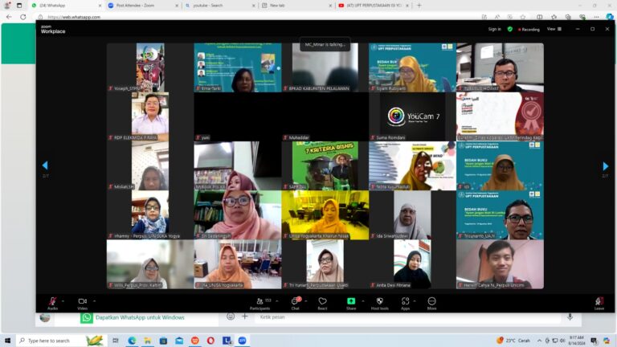
Task: Click the red Leave meeting button
Action: pyautogui.click(x=599, y=301)
